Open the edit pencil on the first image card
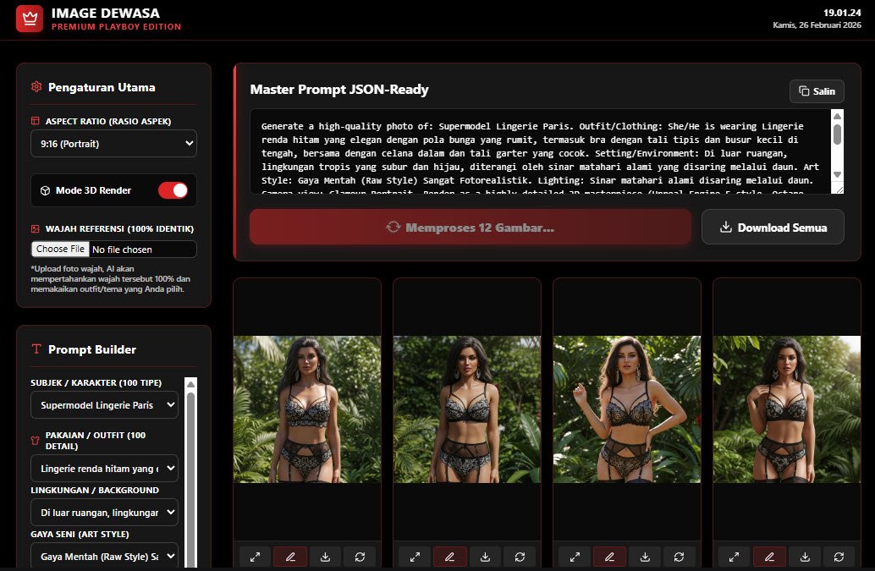 (291, 557)
